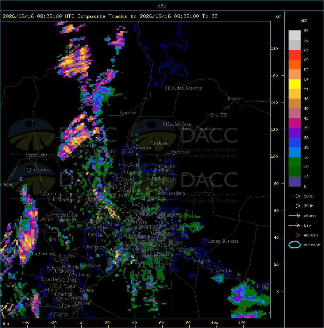The image size is (324, 328).
Task: Click the '120' tick on horizontal km axis
Action: click(x=242, y=323)
